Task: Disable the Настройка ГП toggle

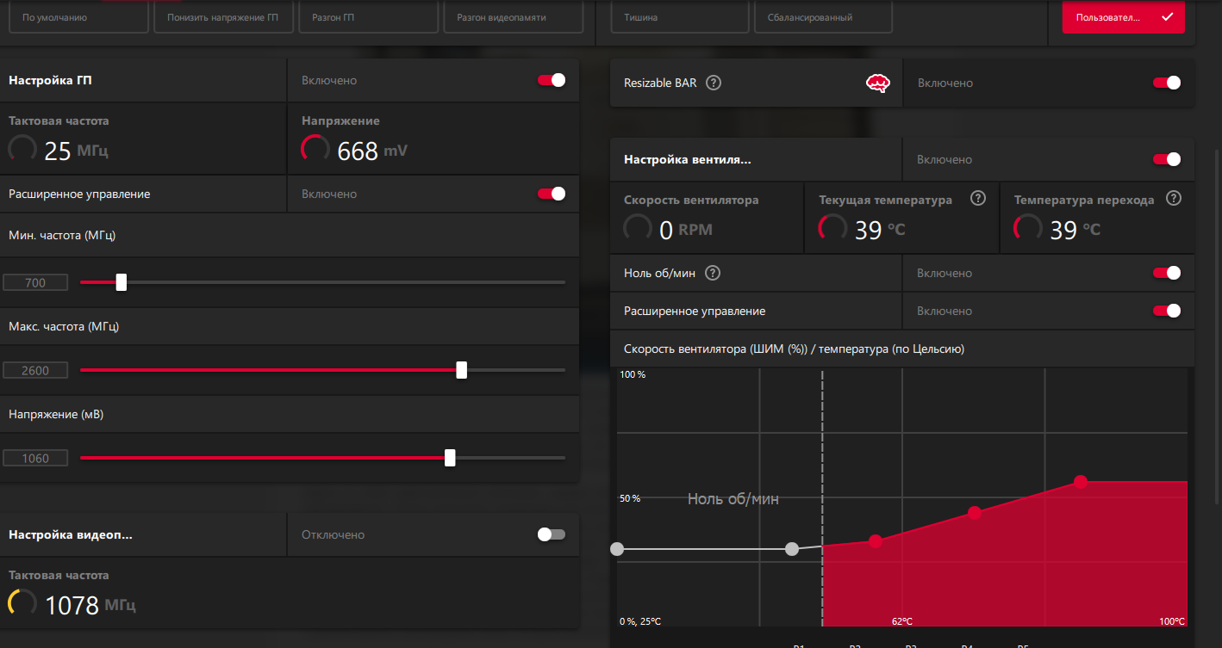Action: [552, 80]
